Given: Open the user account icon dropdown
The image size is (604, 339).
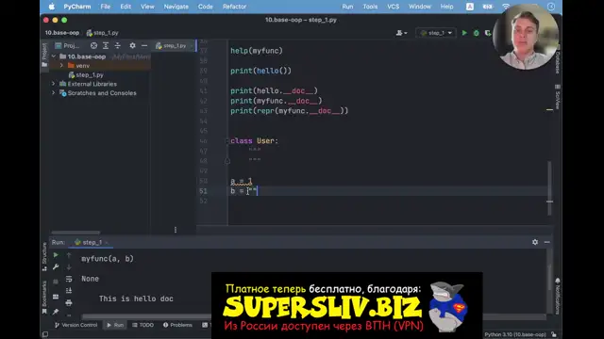Looking at the screenshot, I should point(401,33).
